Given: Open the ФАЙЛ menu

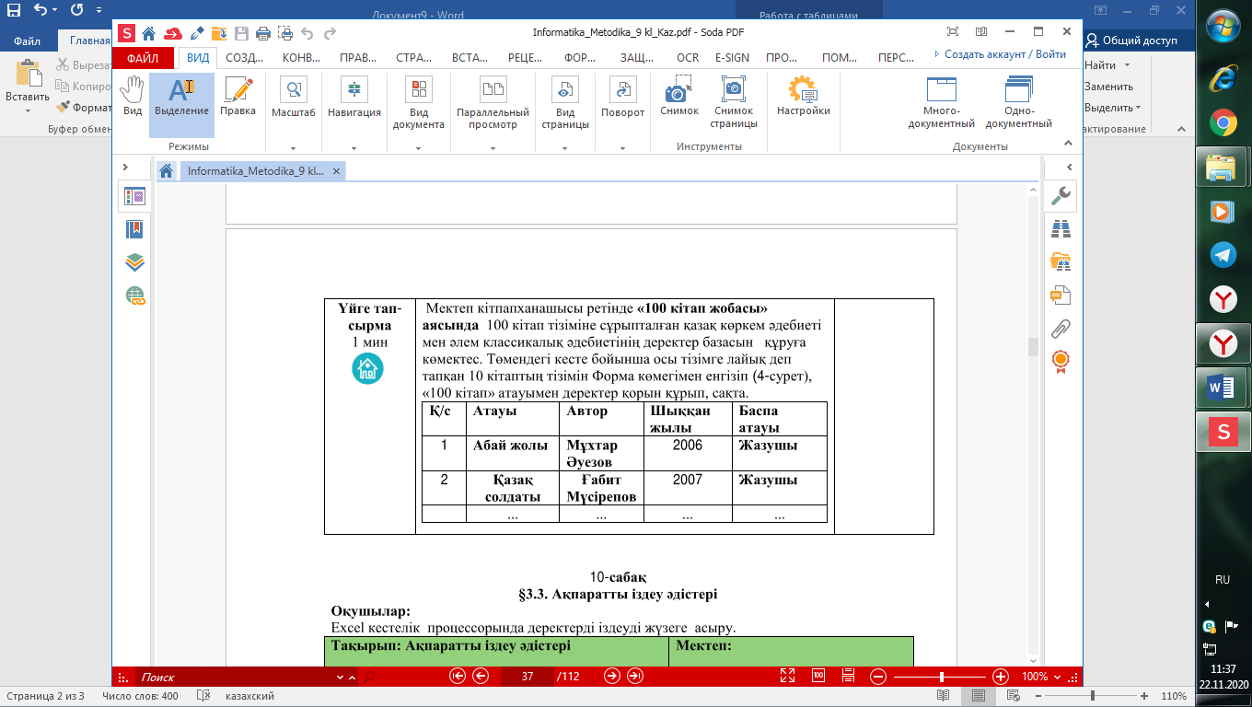Looking at the screenshot, I should coord(143,57).
